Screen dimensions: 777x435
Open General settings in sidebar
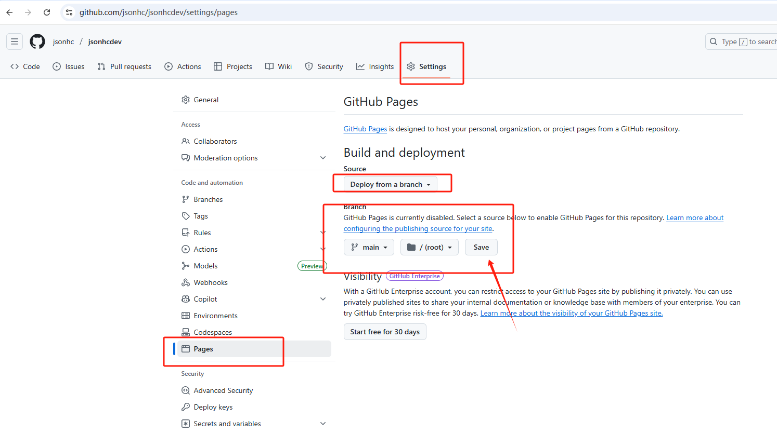click(x=254, y=100)
